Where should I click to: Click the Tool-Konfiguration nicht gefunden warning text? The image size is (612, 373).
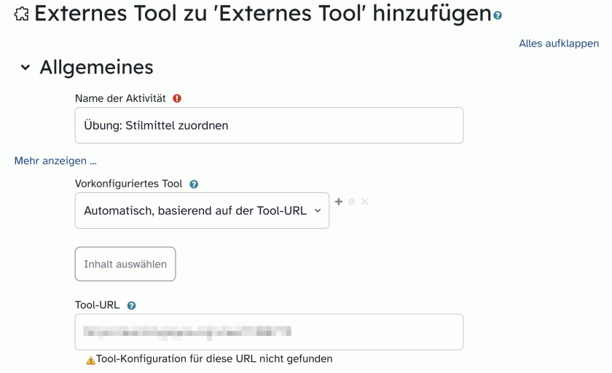pos(214,358)
